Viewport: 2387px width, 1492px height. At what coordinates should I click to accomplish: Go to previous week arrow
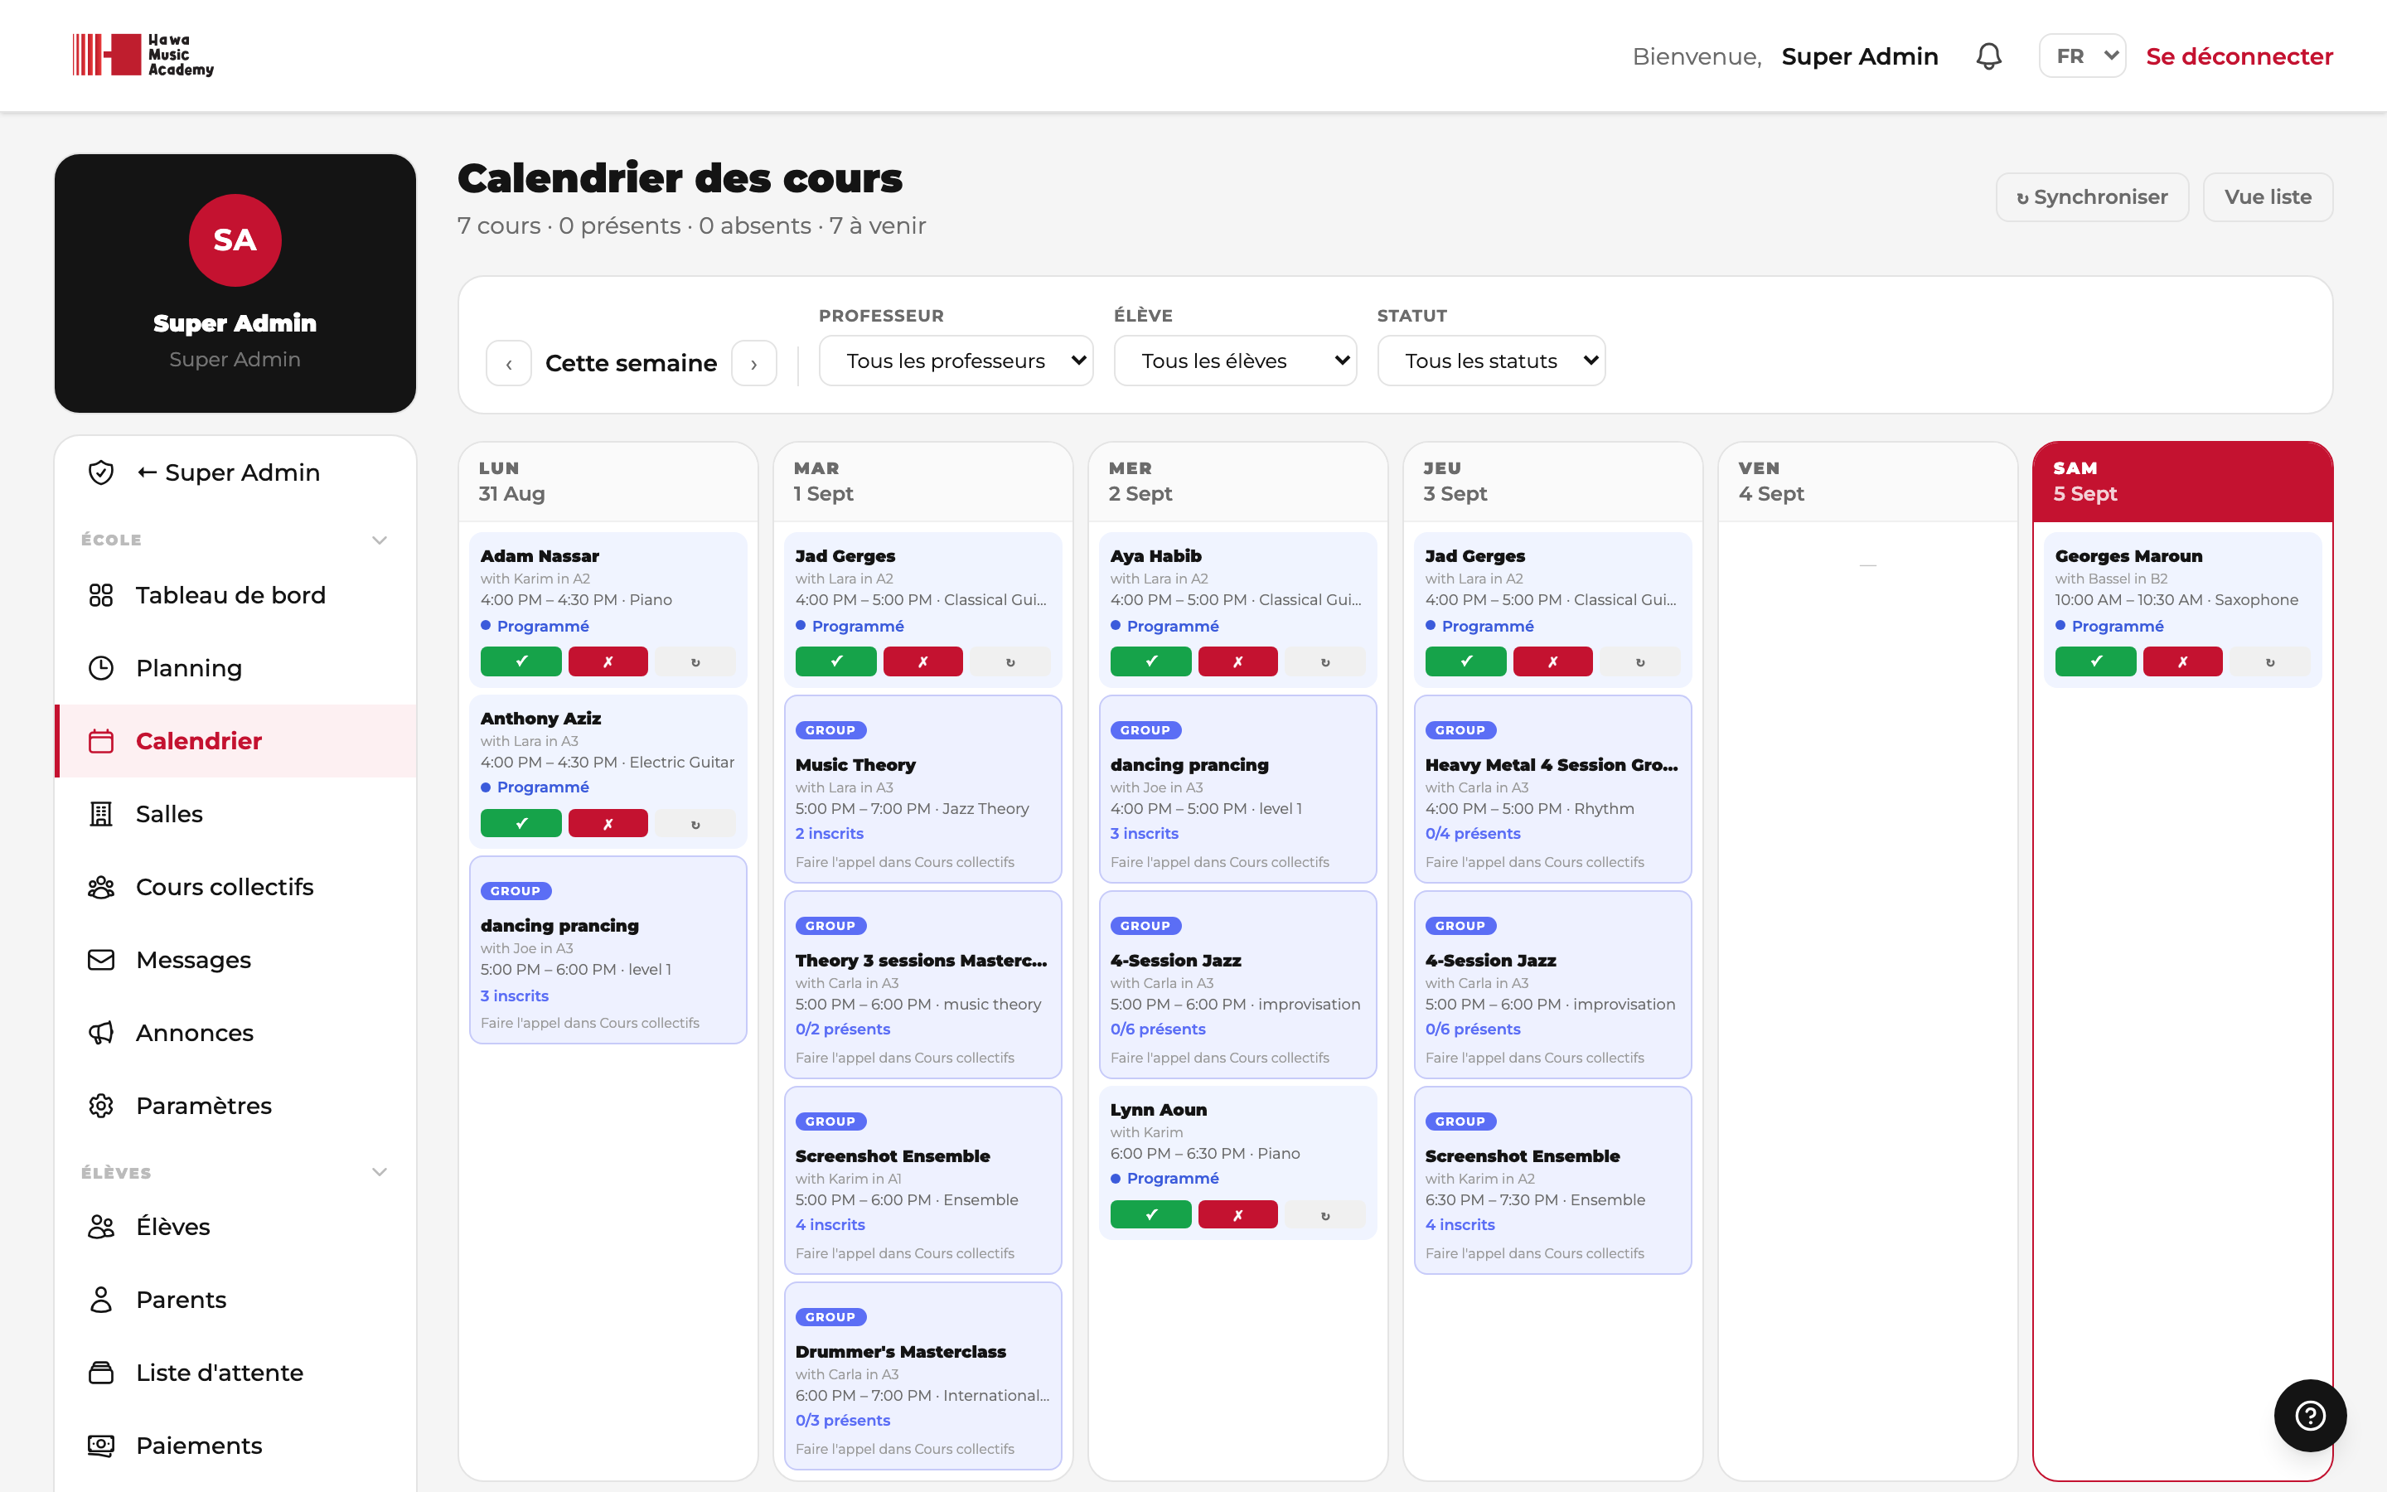point(509,363)
